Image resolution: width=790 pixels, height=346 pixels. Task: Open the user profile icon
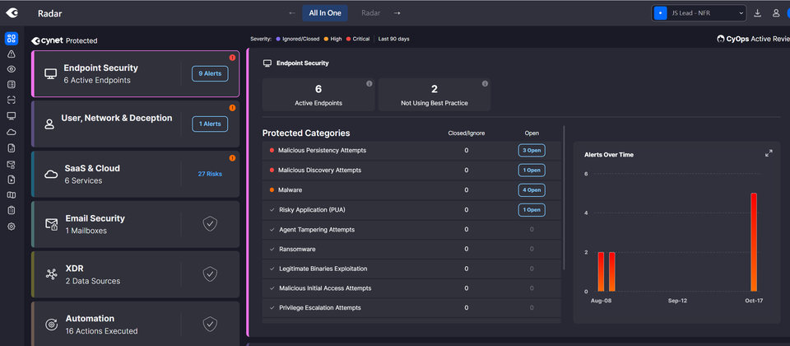[x=776, y=13]
